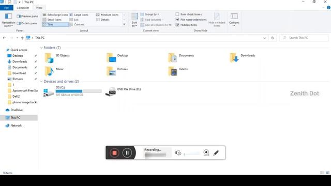Viewport: 331px width, 186px height.
Task: Open the Videos folder tile
Action: (x=178, y=71)
